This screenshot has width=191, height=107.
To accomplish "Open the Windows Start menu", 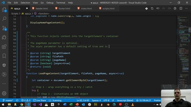I will pos(3,104).
